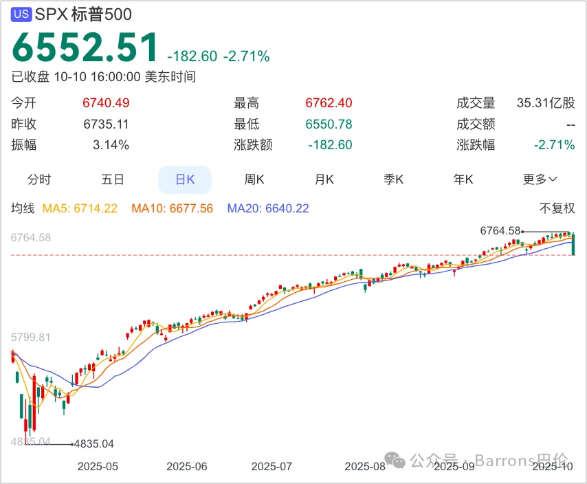Open the 月K monthly chart tab
Viewport: 587px width, 484px height.
pos(324,179)
